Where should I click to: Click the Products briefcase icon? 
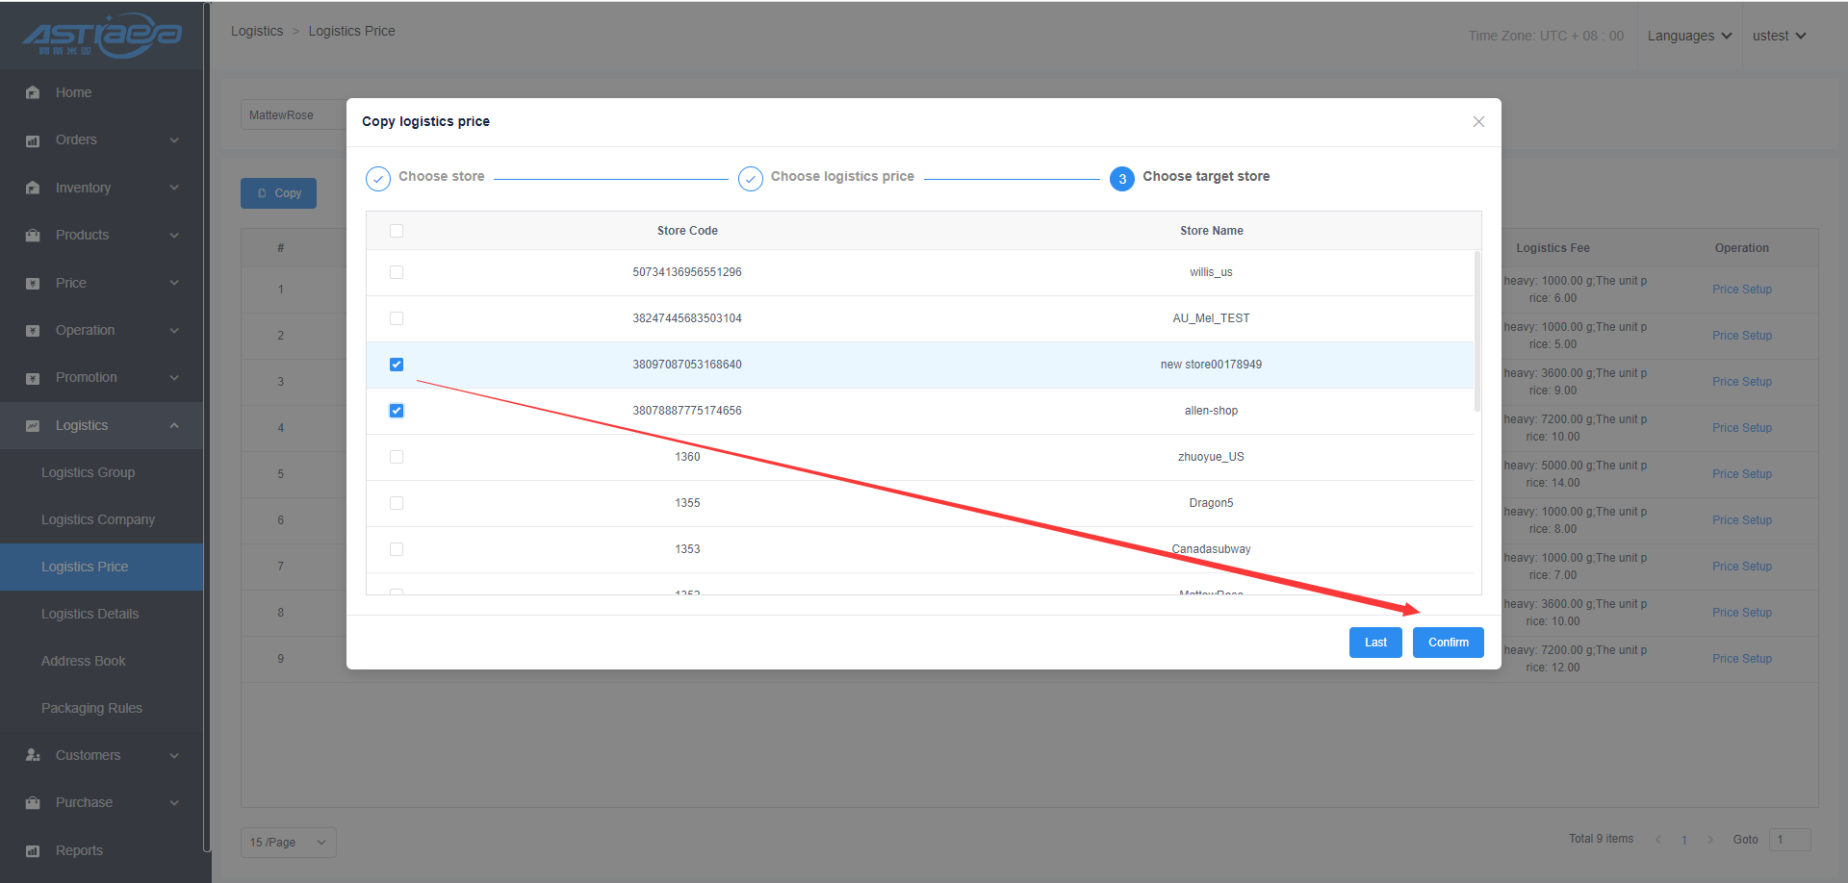33,236
